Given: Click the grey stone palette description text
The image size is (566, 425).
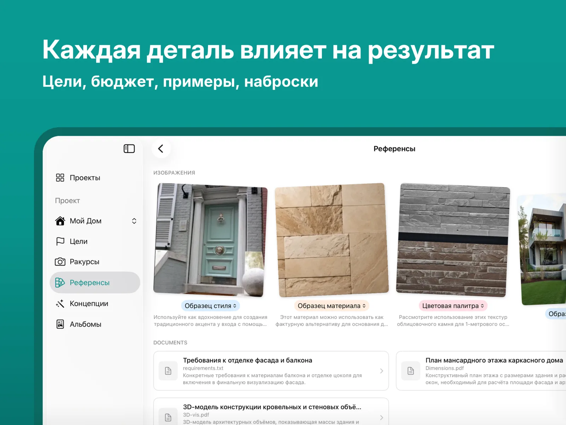Looking at the screenshot, I should [453, 321].
